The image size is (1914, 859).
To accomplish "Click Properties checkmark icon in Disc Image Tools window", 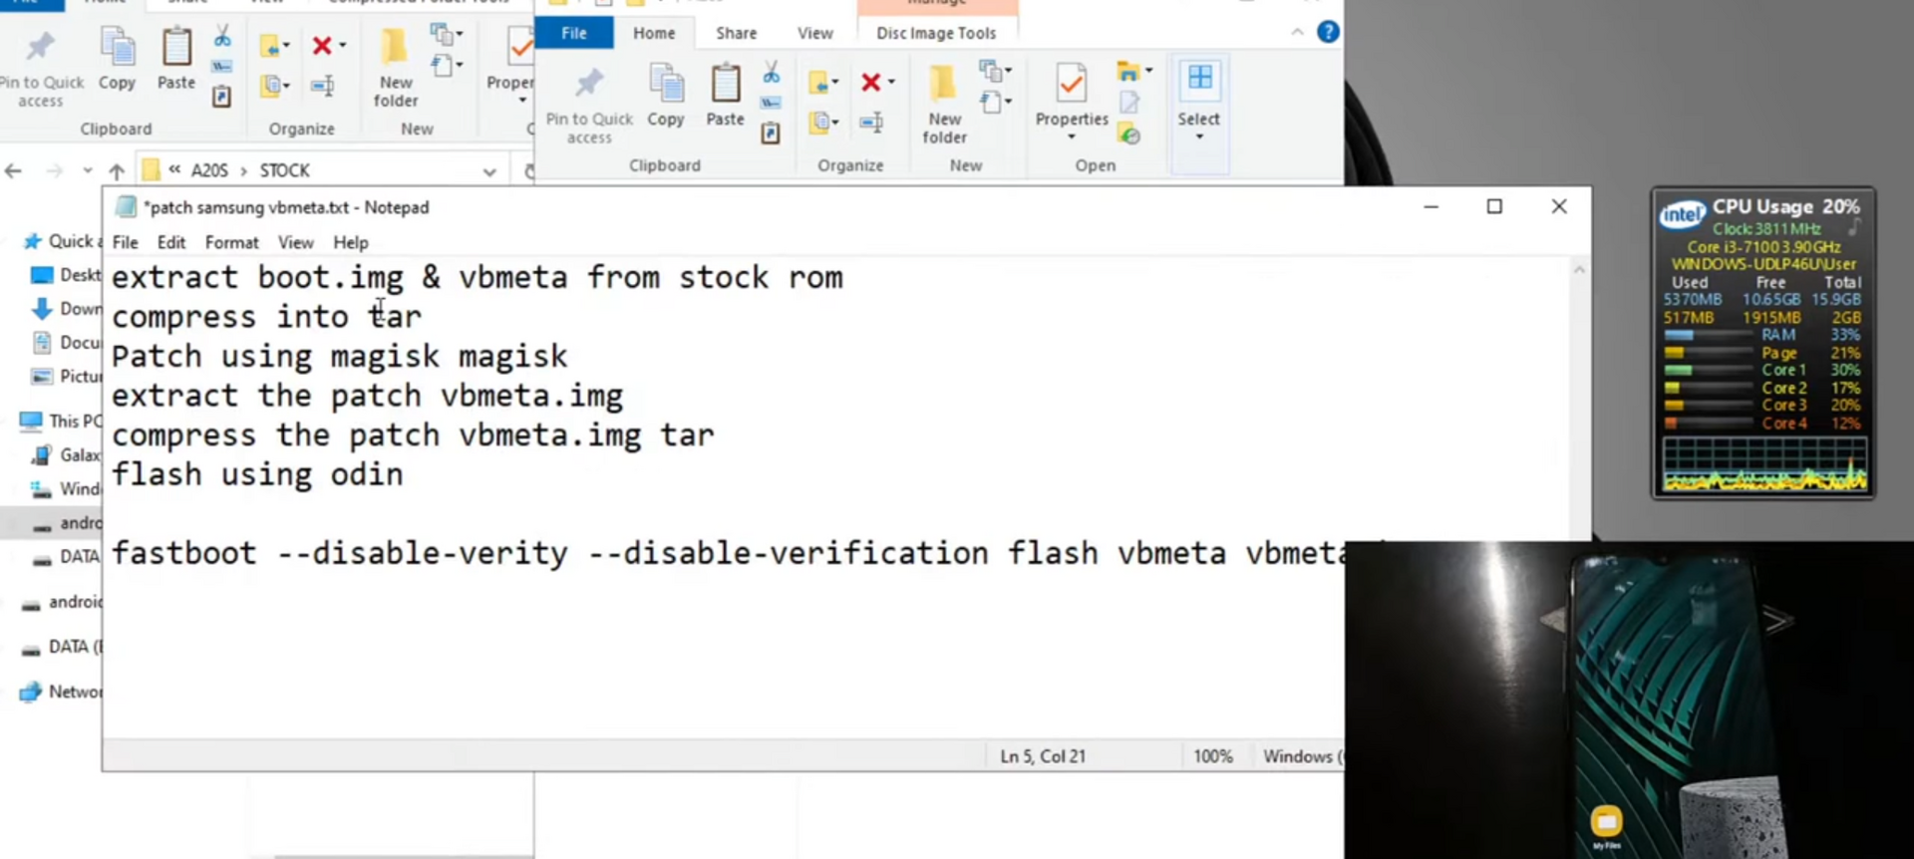I will point(1072,84).
